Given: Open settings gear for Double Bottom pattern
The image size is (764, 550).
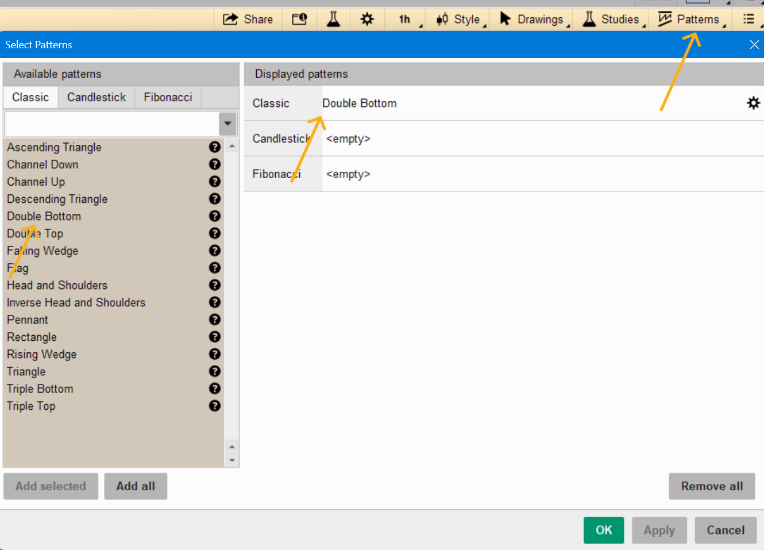Looking at the screenshot, I should tap(753, 103).
